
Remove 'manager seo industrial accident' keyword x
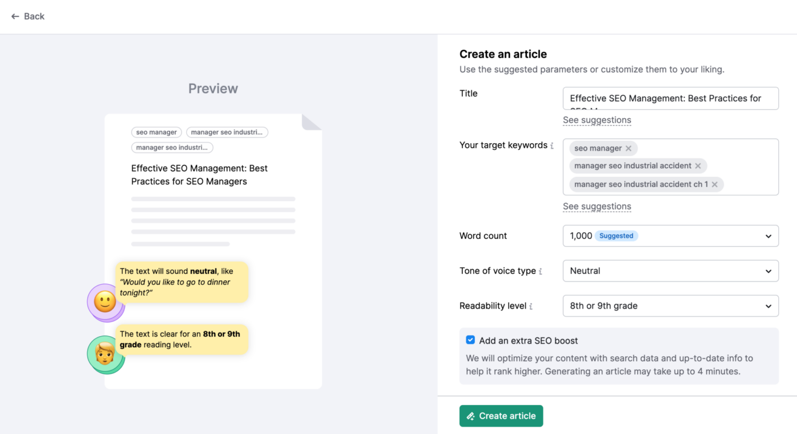pyautogui.click(x=698, y=166)
